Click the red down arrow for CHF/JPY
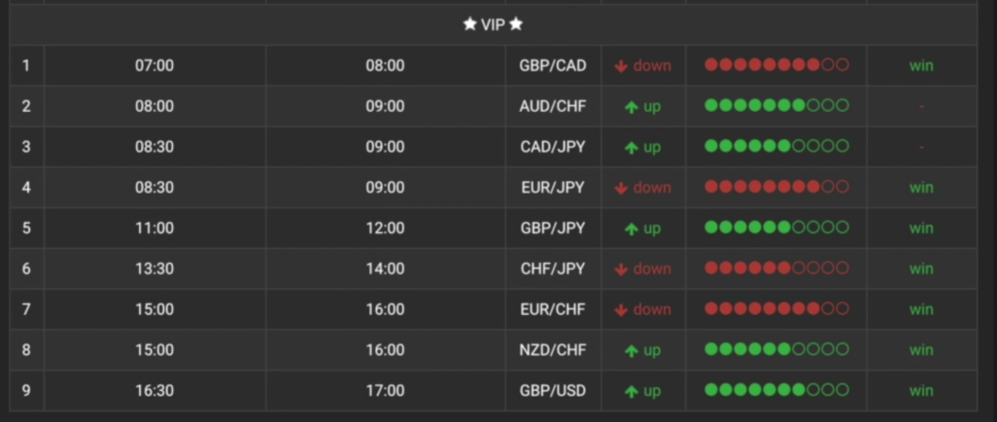Screen dimensions: 997x422 621,269
